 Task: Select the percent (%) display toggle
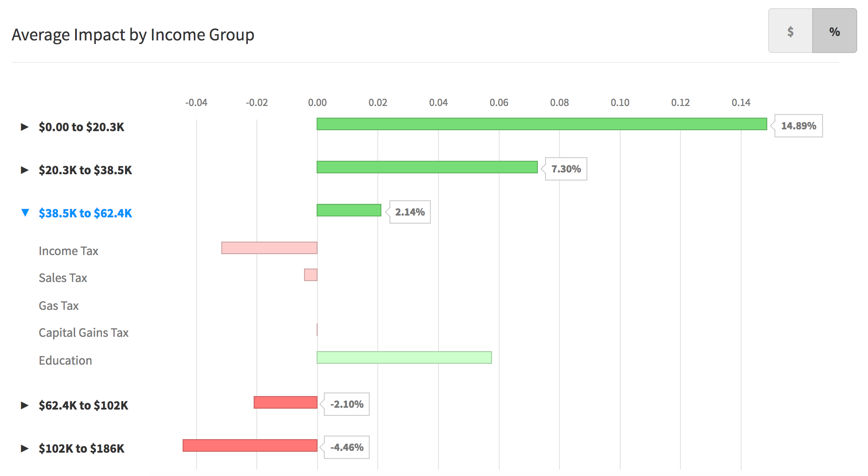click(x=834, y=31)
